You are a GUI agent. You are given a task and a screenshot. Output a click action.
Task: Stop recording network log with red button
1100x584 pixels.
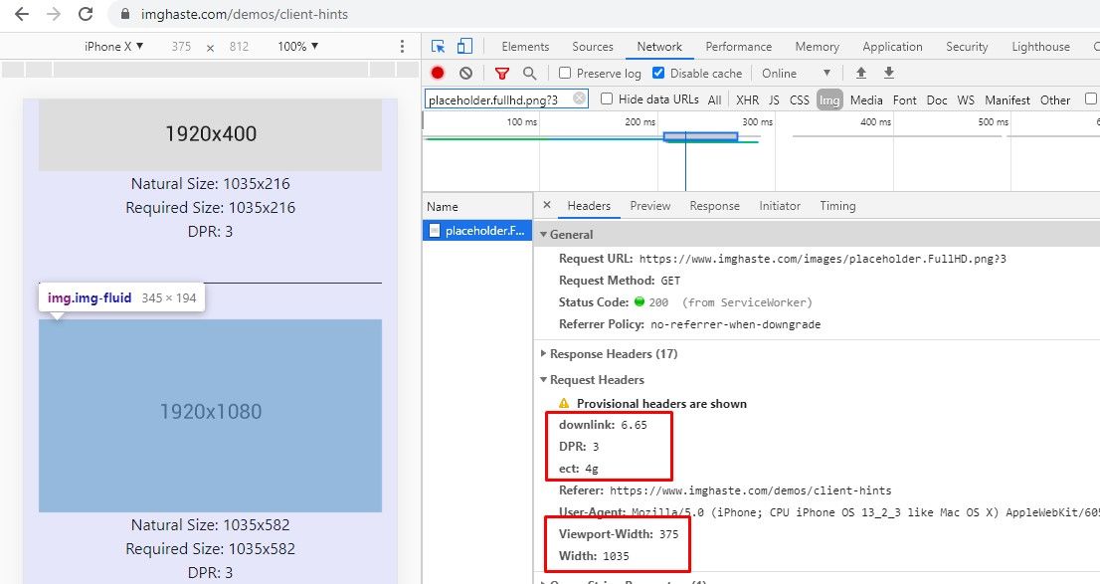click(438, 73)
